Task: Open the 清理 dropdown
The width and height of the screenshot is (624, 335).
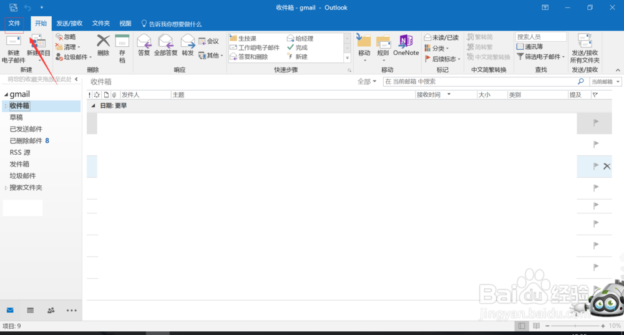Action: 68,47
